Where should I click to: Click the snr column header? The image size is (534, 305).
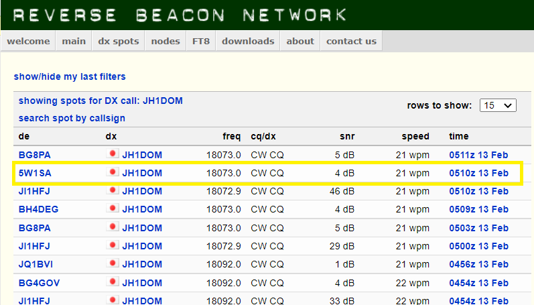coord(347,136)
